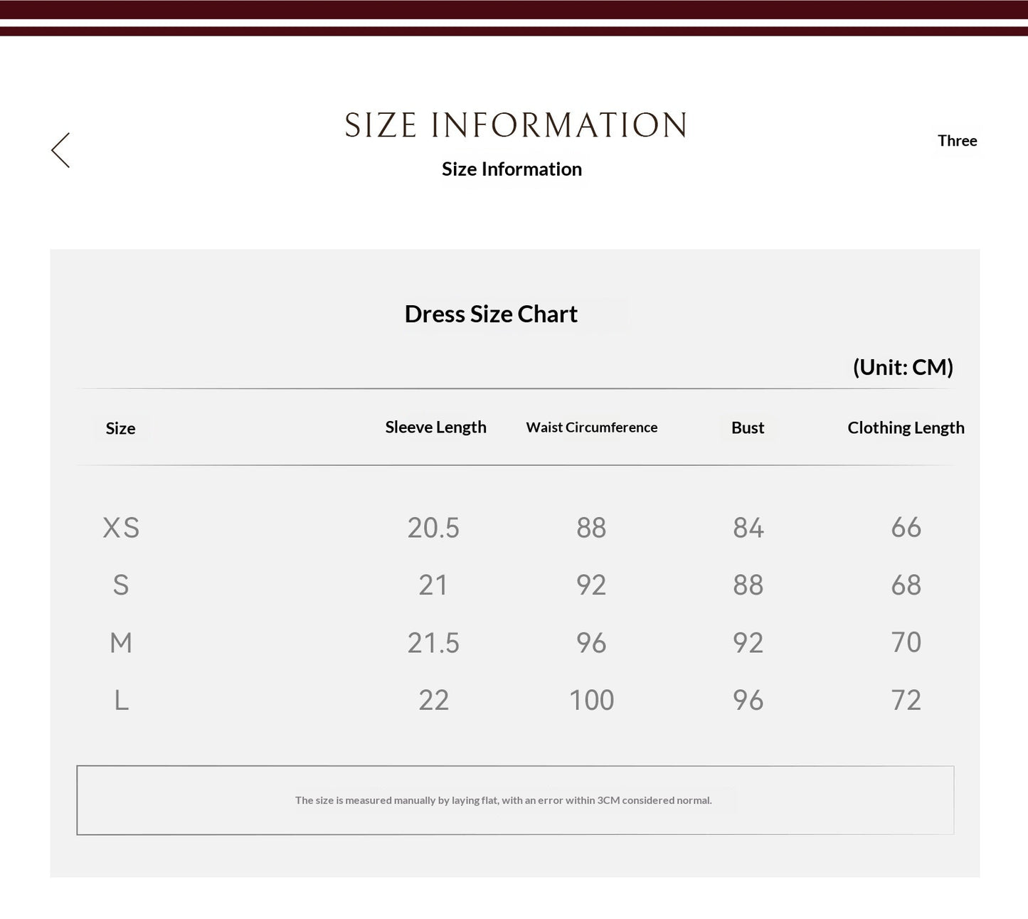Click the L waist circumference value 100

pos(591,701)
